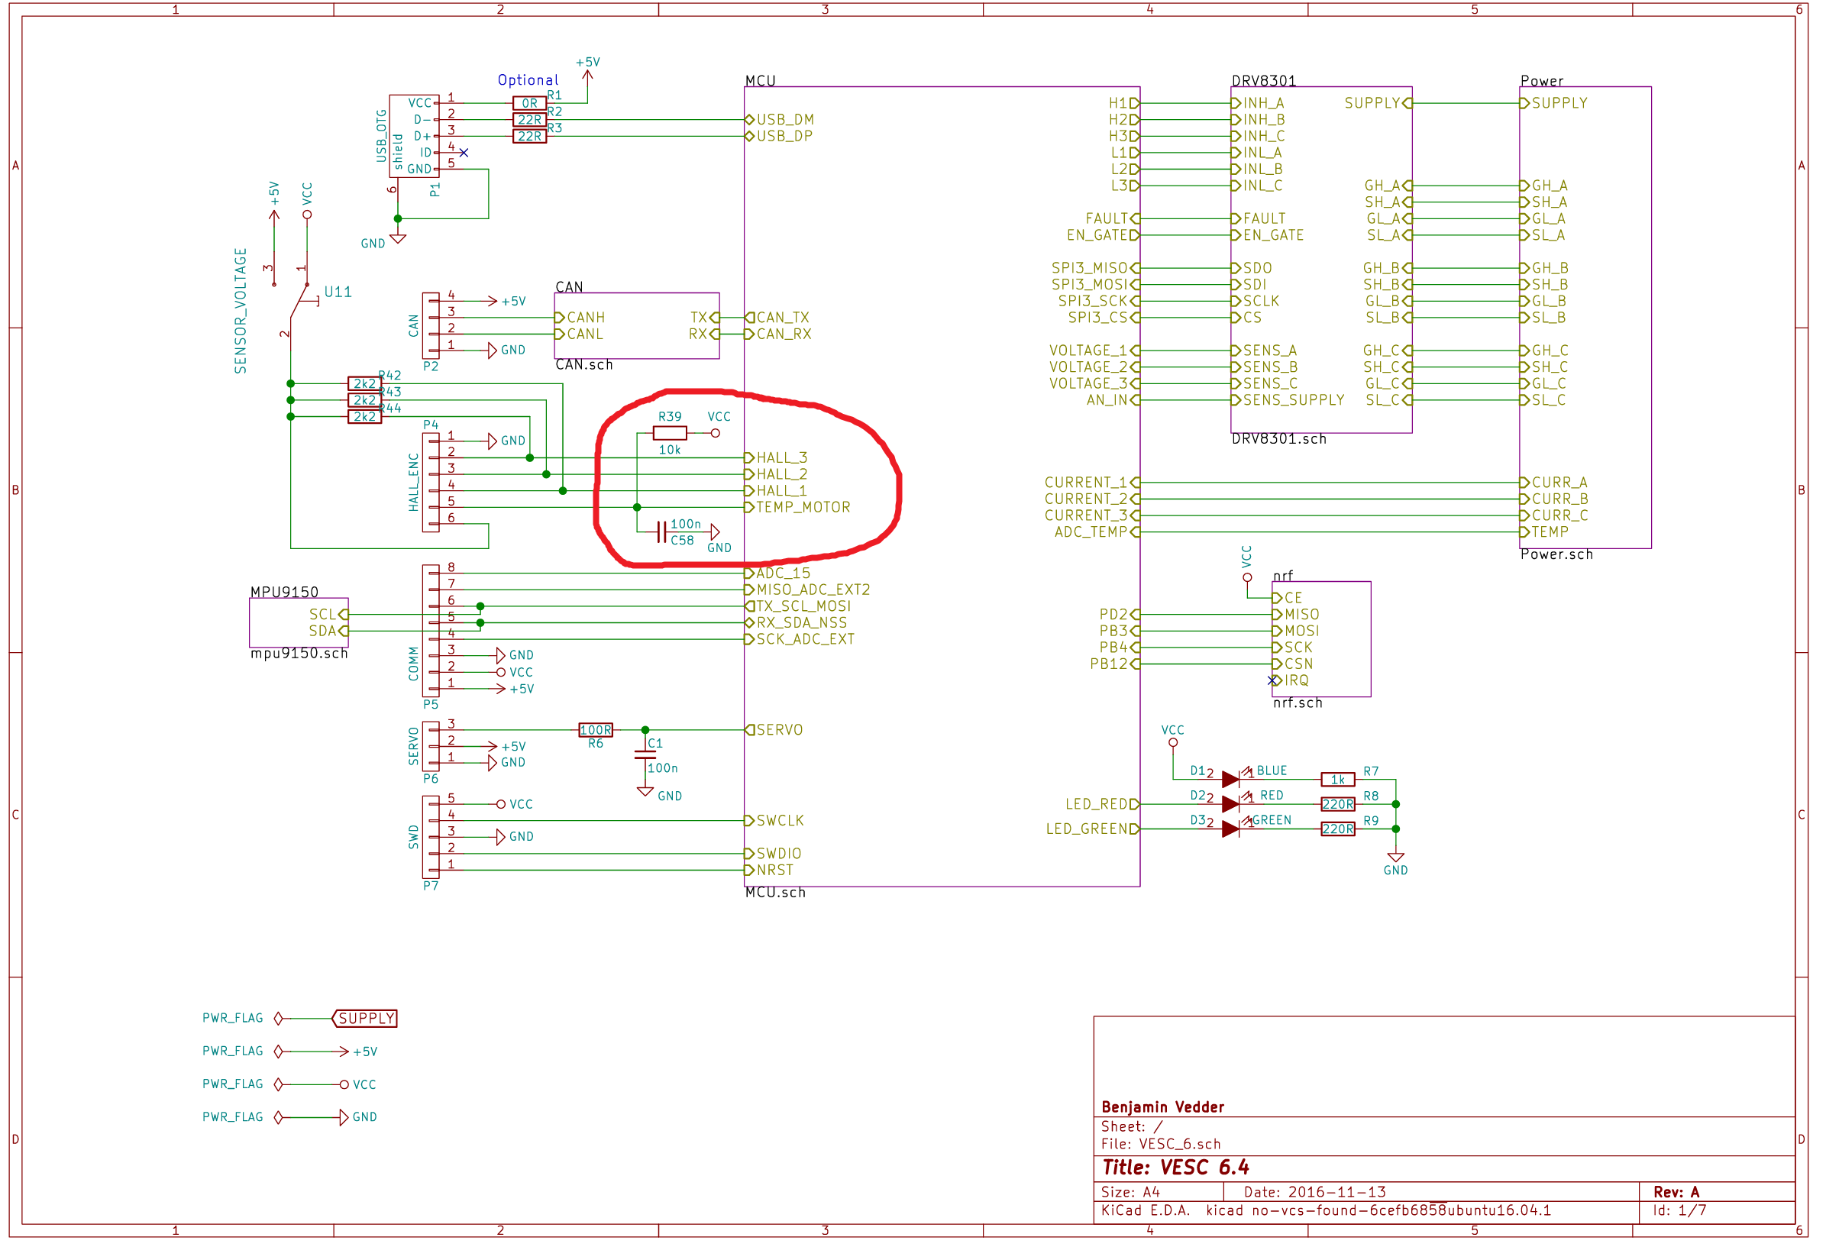1826x1247 pixels.
Task: Click the Title: VESC 6.4 field
Action: pyautogui.click(x=1175, y=1168)
